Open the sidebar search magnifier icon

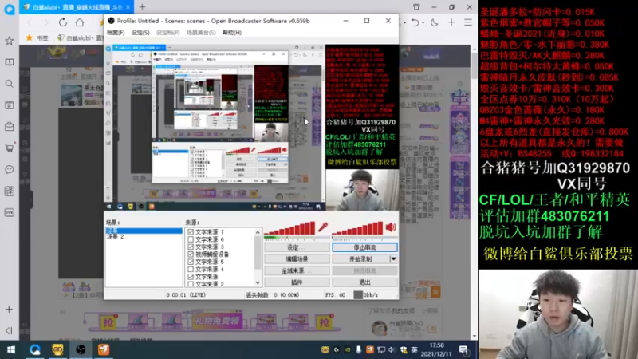click(x=10, y=84)
